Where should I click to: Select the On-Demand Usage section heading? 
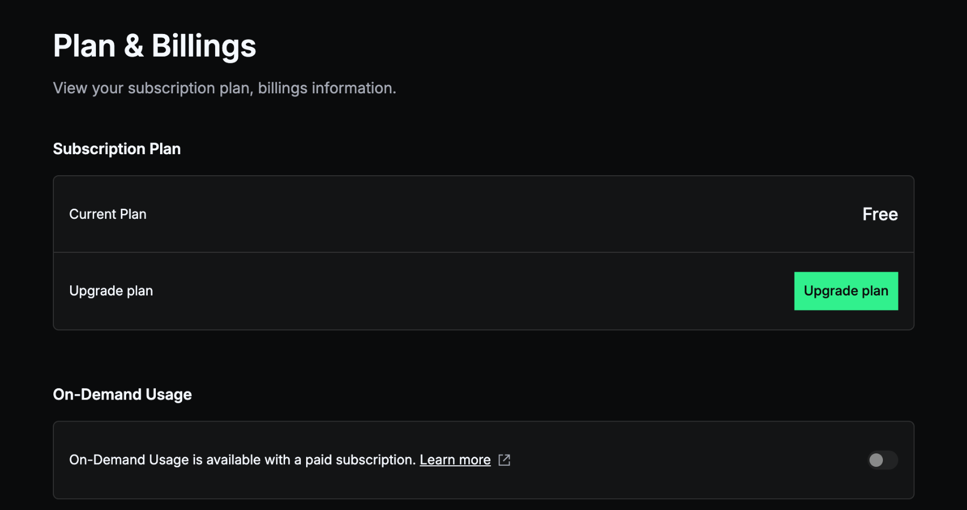pyautogui.click(x=122, y=395)
